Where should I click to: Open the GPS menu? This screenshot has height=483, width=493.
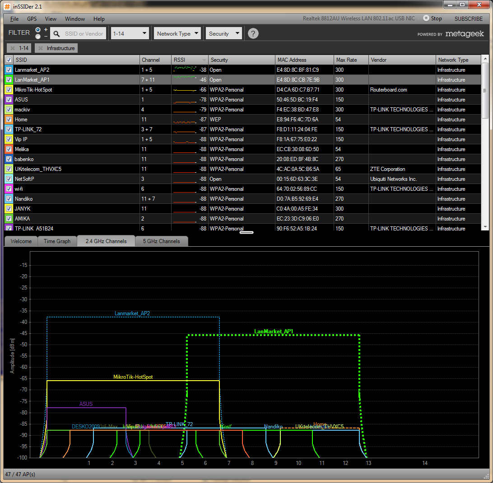pos(32,19)
